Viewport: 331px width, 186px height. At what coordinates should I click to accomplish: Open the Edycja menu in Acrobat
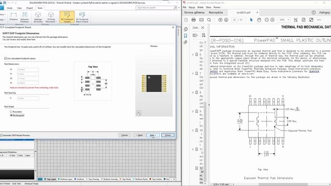192,7
